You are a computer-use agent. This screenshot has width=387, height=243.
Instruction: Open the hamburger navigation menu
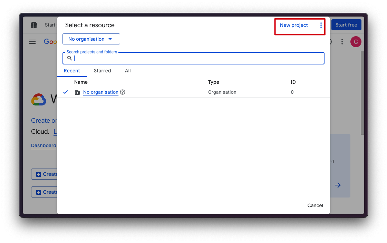(32, 42)
